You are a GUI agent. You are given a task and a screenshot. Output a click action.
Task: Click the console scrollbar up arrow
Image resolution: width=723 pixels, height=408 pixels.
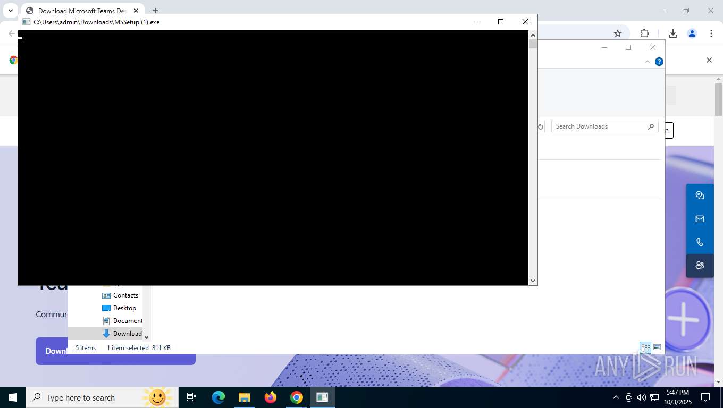(x=533, y=35)
